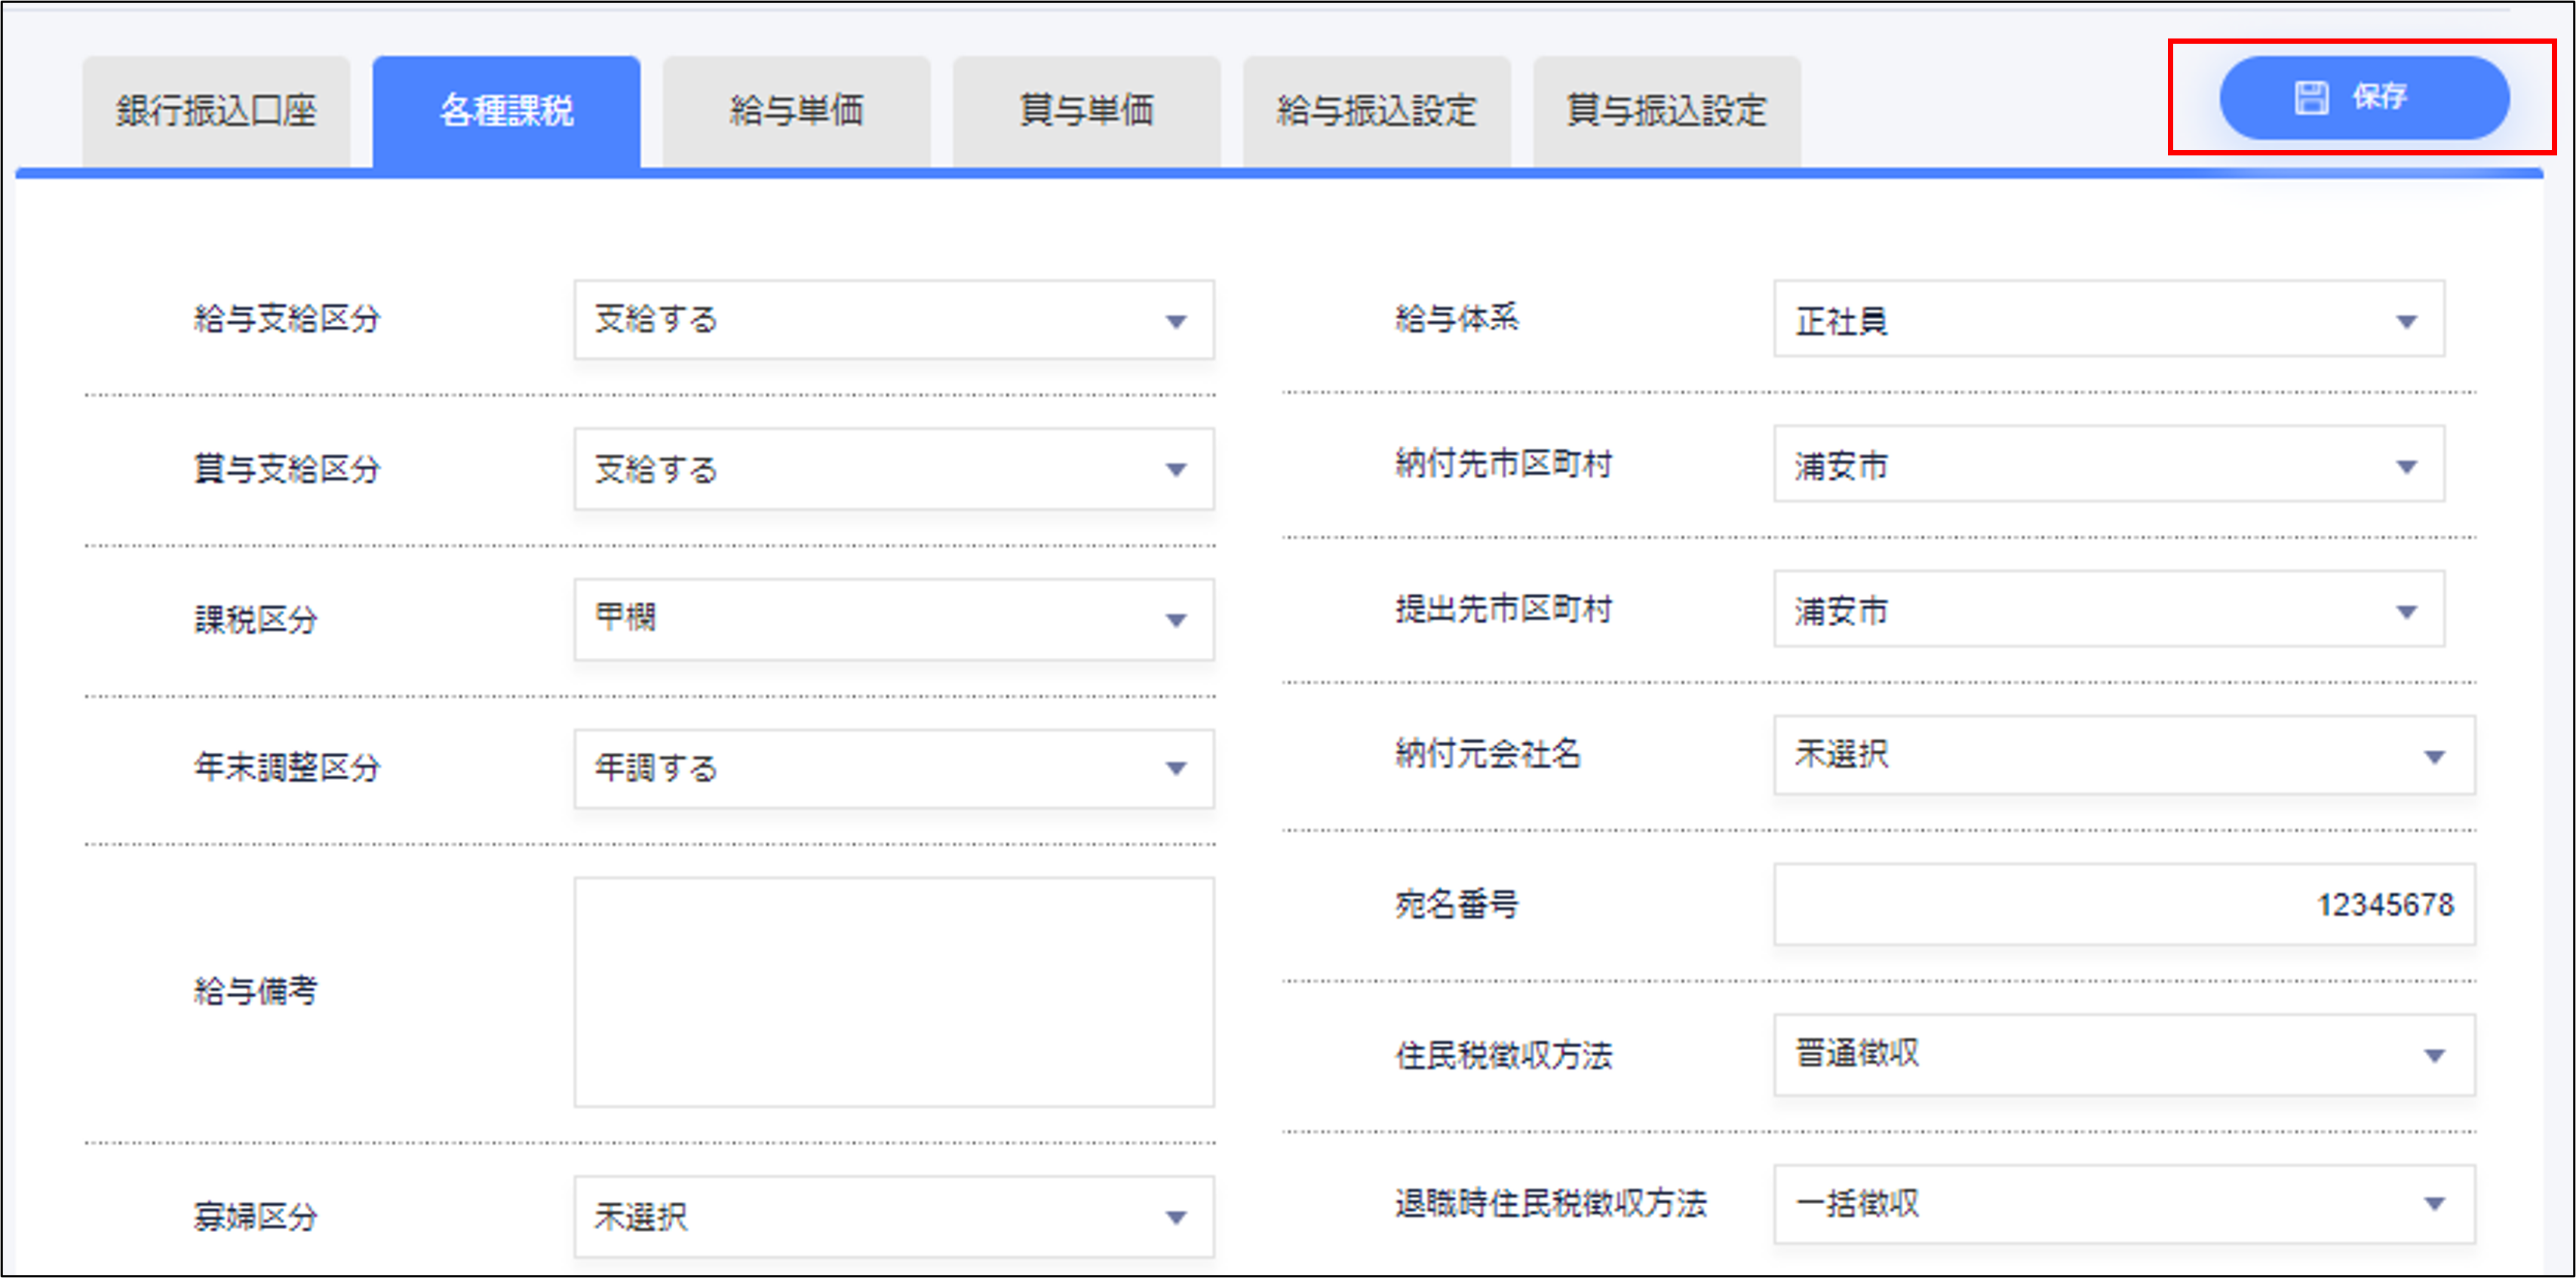Expand the 課税区分 dropdown showing 甲欄
The width and height of the screenshot is (2576, 1278).
tap(893, 619)
